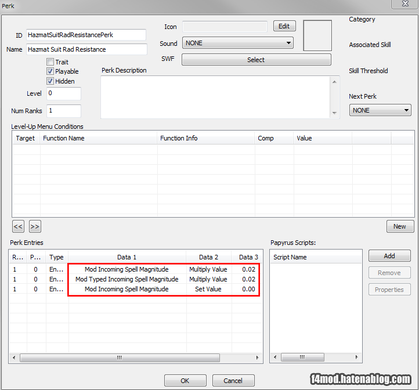Open the Next Perk dropdown
The image size is (419, 390).
pos(380,110)
